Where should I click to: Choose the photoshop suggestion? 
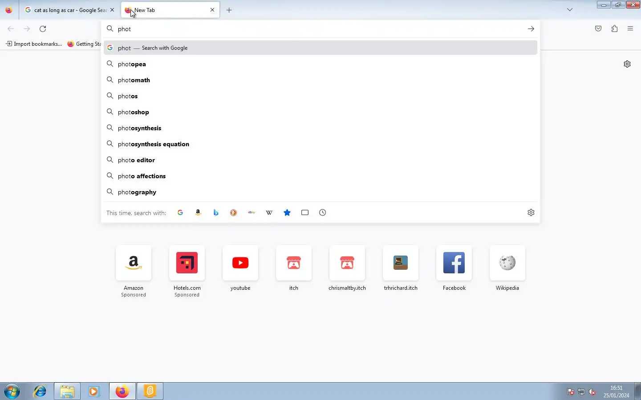(x=320, y=112)
